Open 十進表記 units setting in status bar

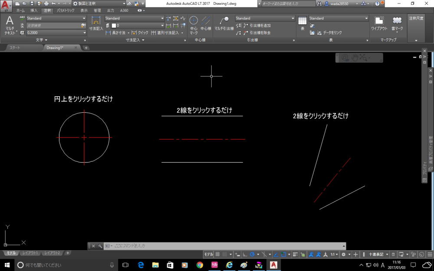pyautogui.click(x=378, y=255)
